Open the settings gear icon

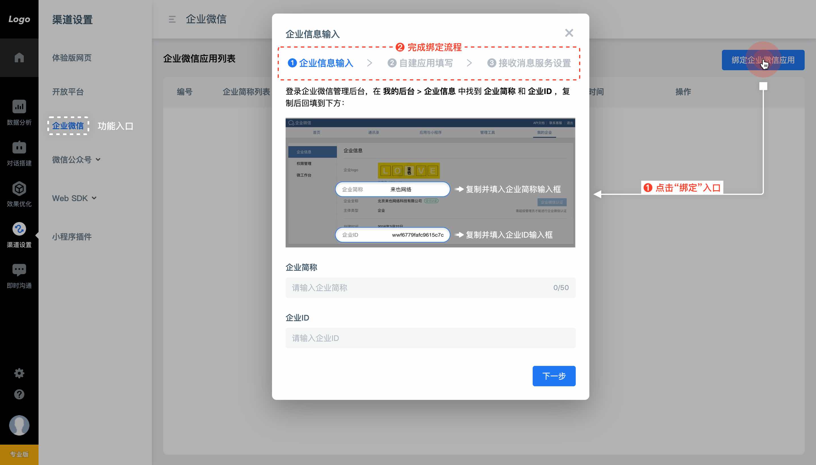pos(19,373)
